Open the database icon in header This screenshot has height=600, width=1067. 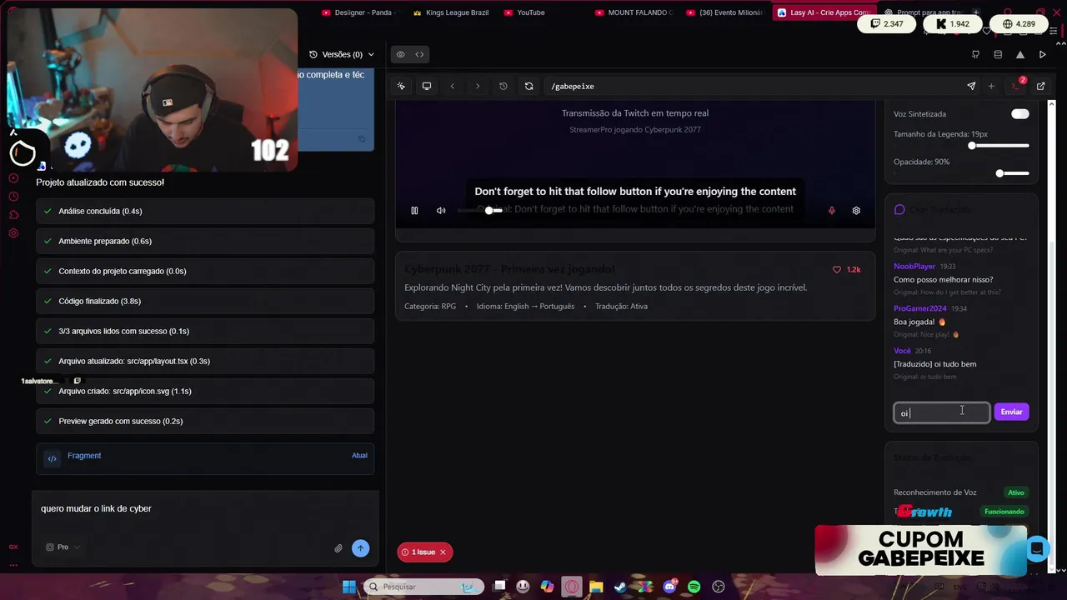click(x=998, y=54)
